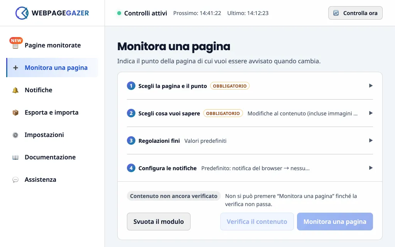Expand the Regolazioni fini section arrow
Screen dimensions: 395x247
[371, 140]
